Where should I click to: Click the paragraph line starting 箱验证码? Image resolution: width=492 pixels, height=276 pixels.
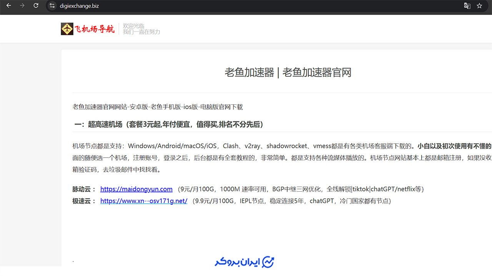(x=116, y=169)
